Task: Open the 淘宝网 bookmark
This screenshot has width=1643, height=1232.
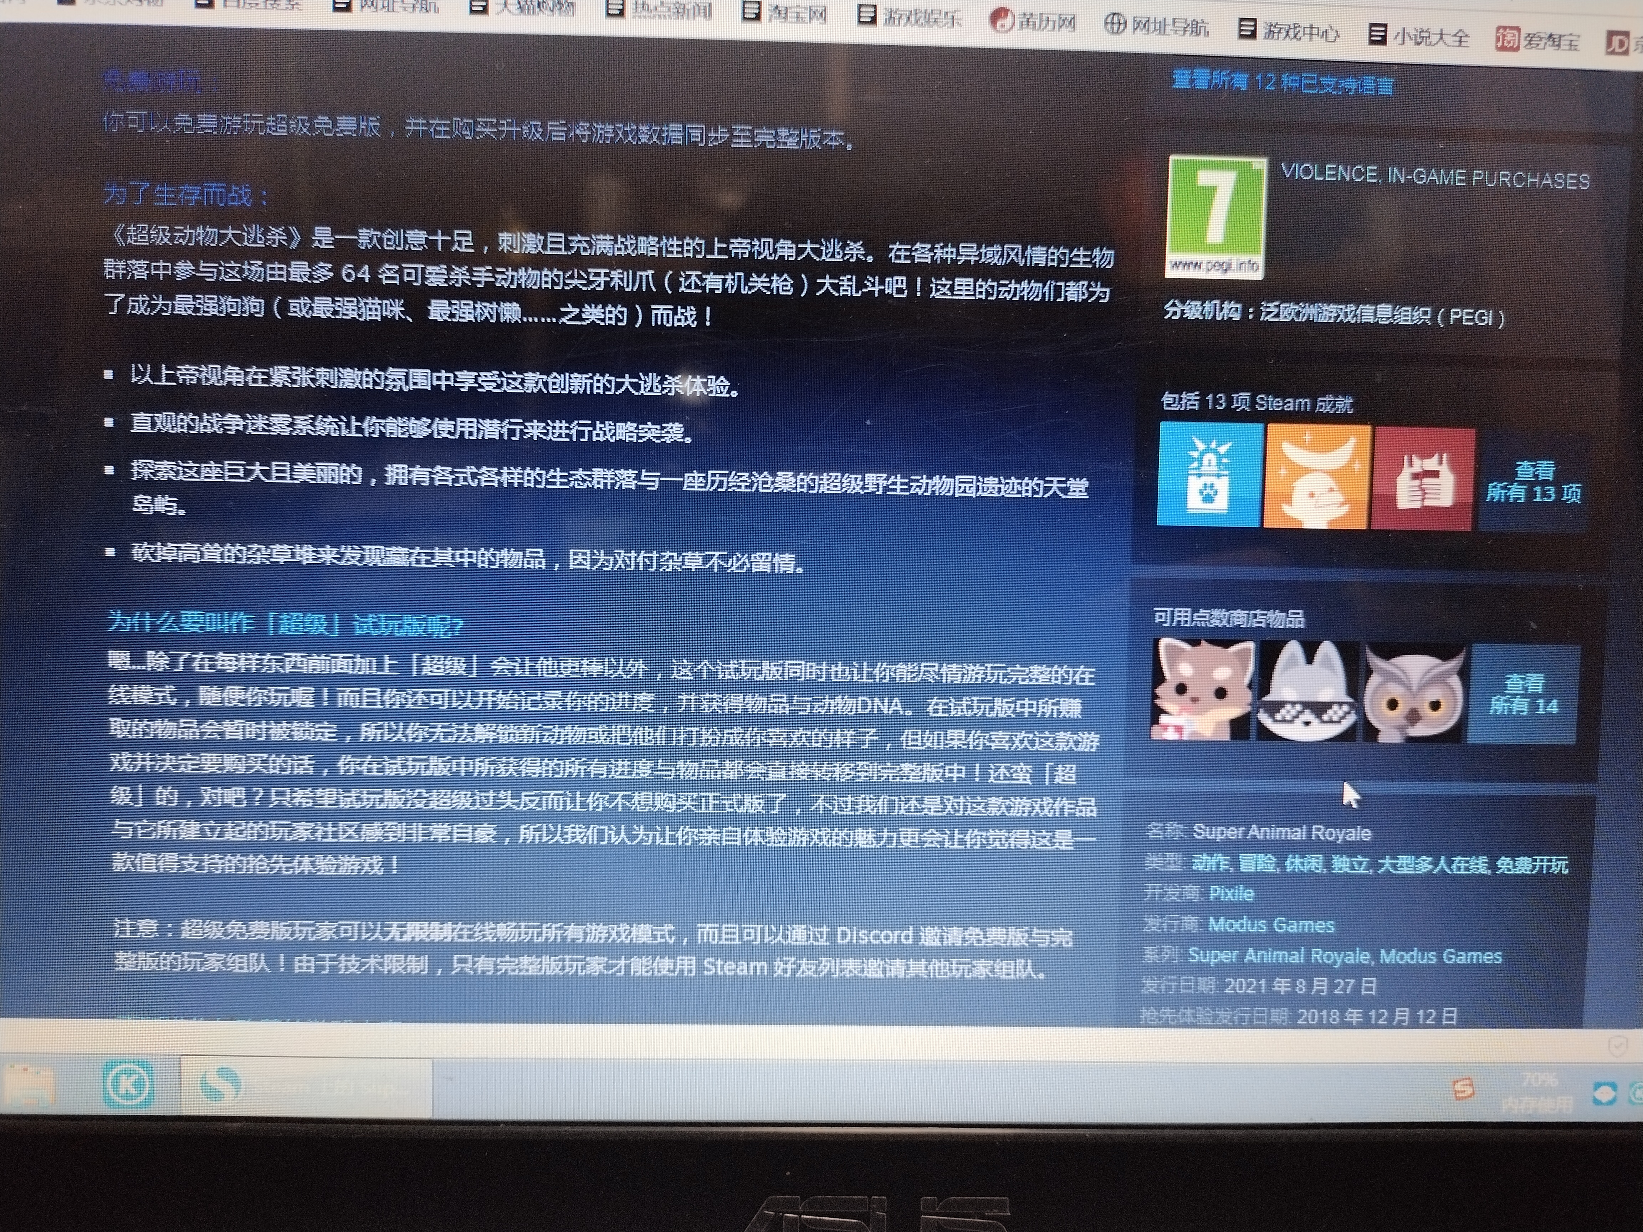Action: 785,12
